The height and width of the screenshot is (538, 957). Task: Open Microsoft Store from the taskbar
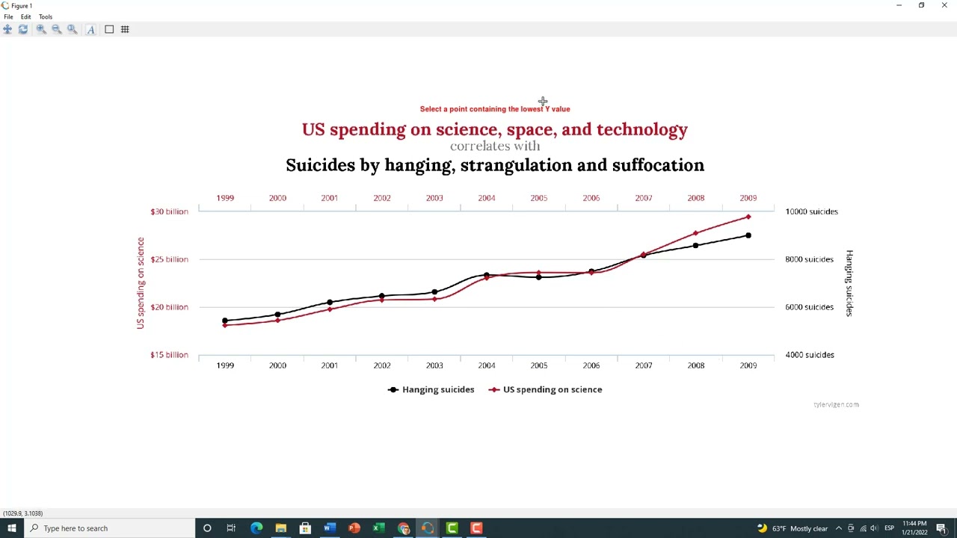point(305,528)
